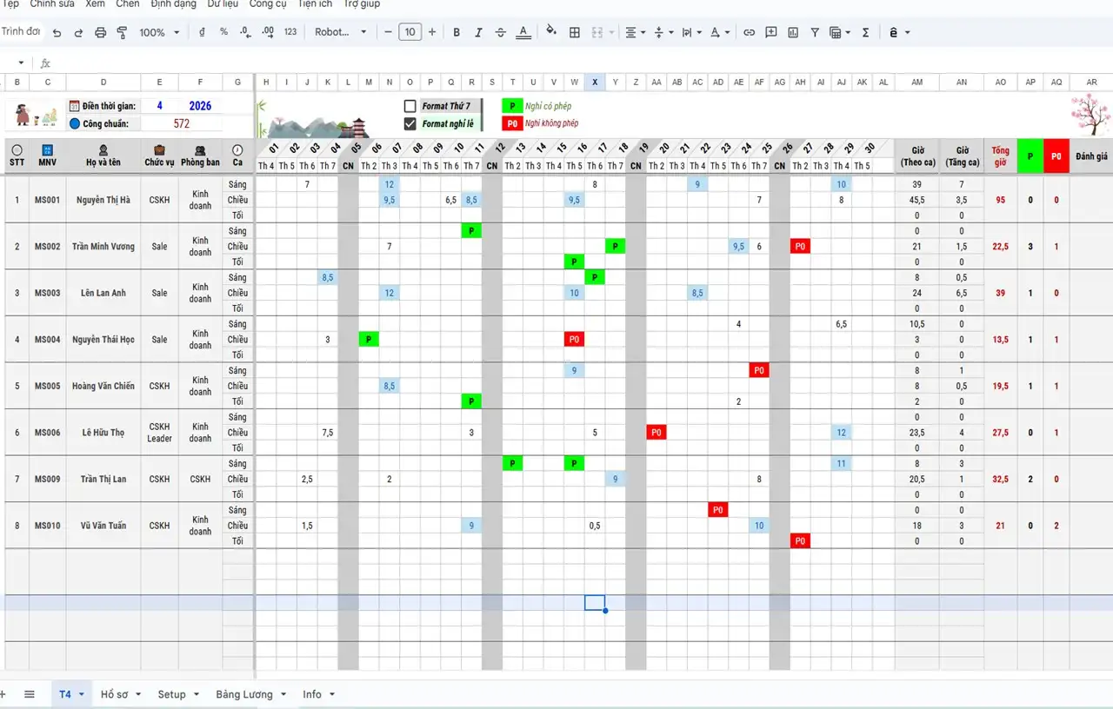Open the font family dropdown
This screenshot has width=1113, height=709.
(341, 33)
